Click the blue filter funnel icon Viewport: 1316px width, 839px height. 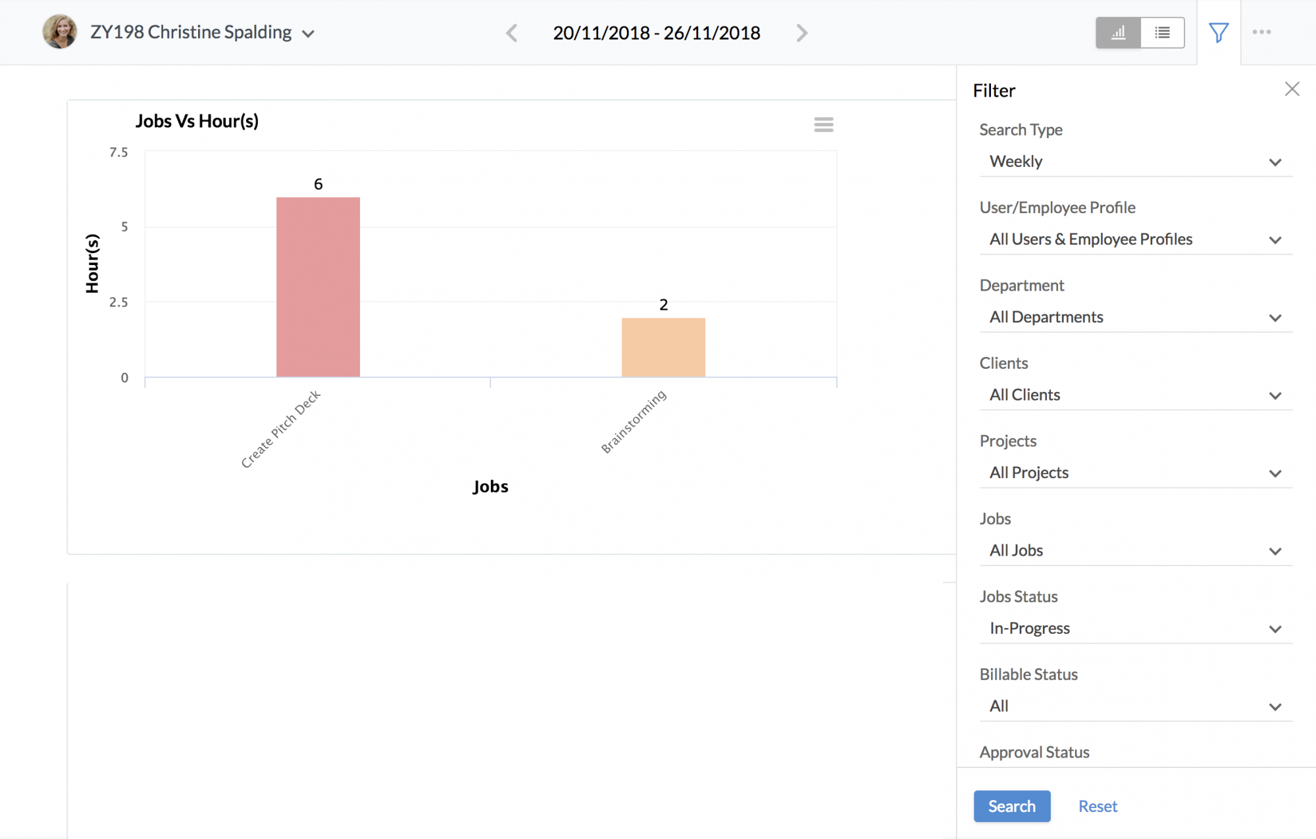point(1219,32)
